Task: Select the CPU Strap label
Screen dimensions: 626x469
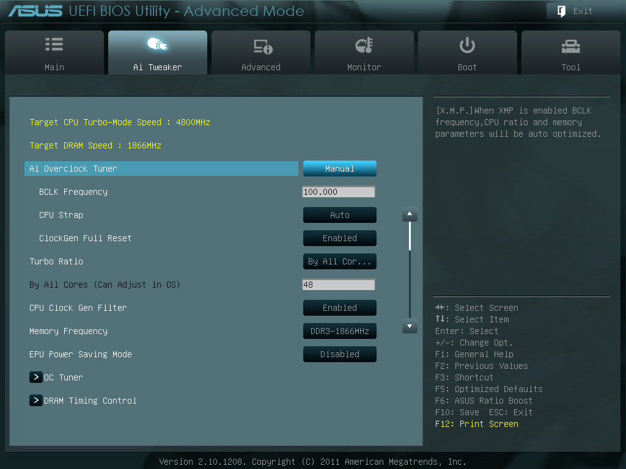Action: click(x=61, y=215)
